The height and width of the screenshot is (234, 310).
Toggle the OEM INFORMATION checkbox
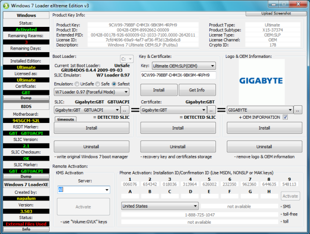tap(285, 118)
